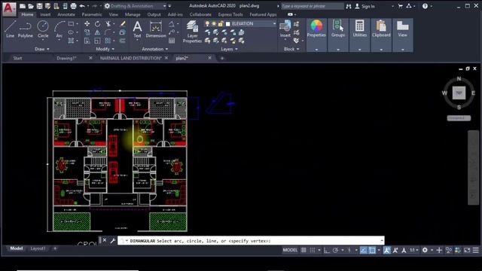This screenshot has width=482, height=271.
Task: Click the Open file icon in quick access toolbar
Action: 31,6
